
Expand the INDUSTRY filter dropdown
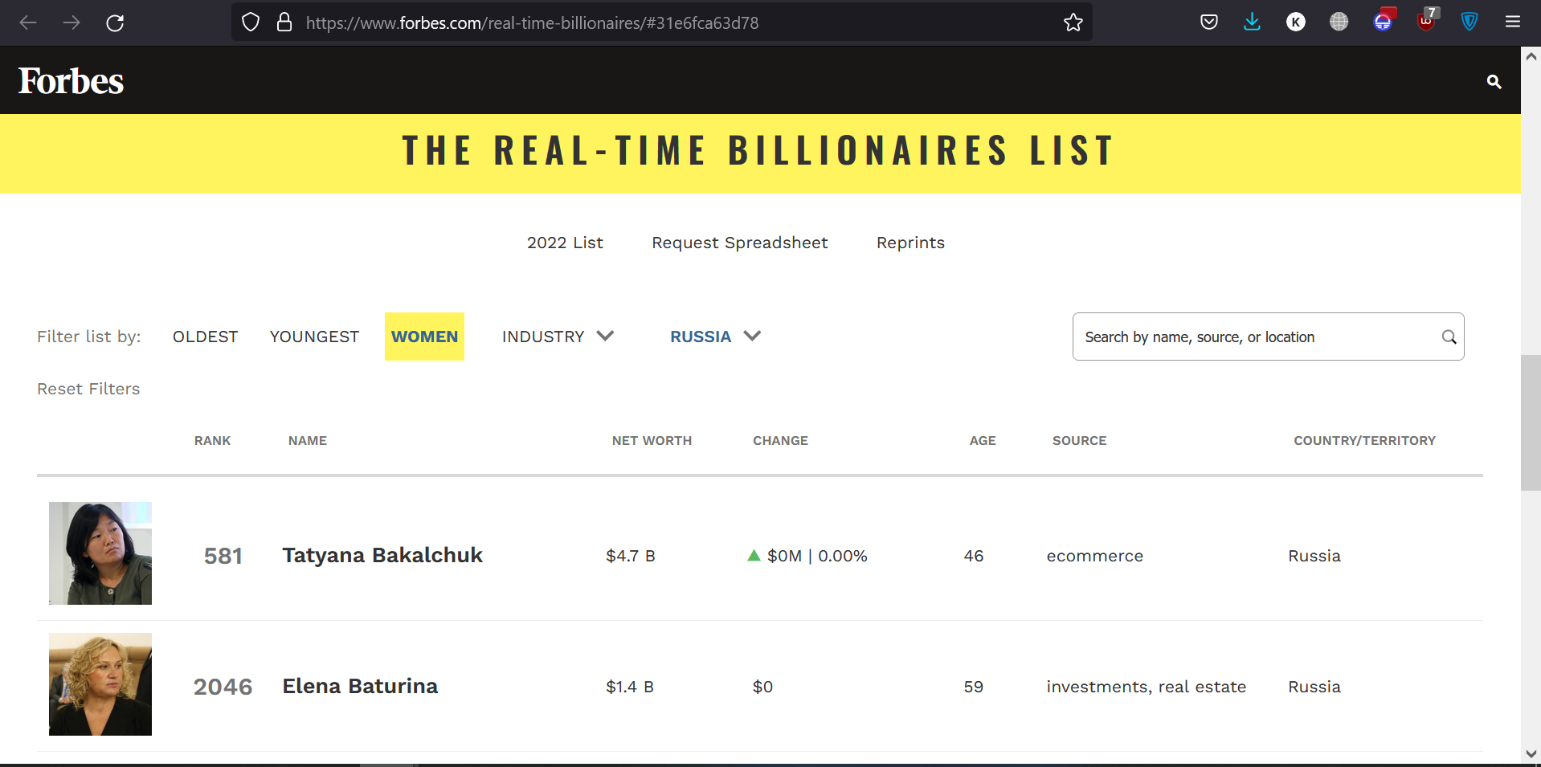tap(558, 337)
